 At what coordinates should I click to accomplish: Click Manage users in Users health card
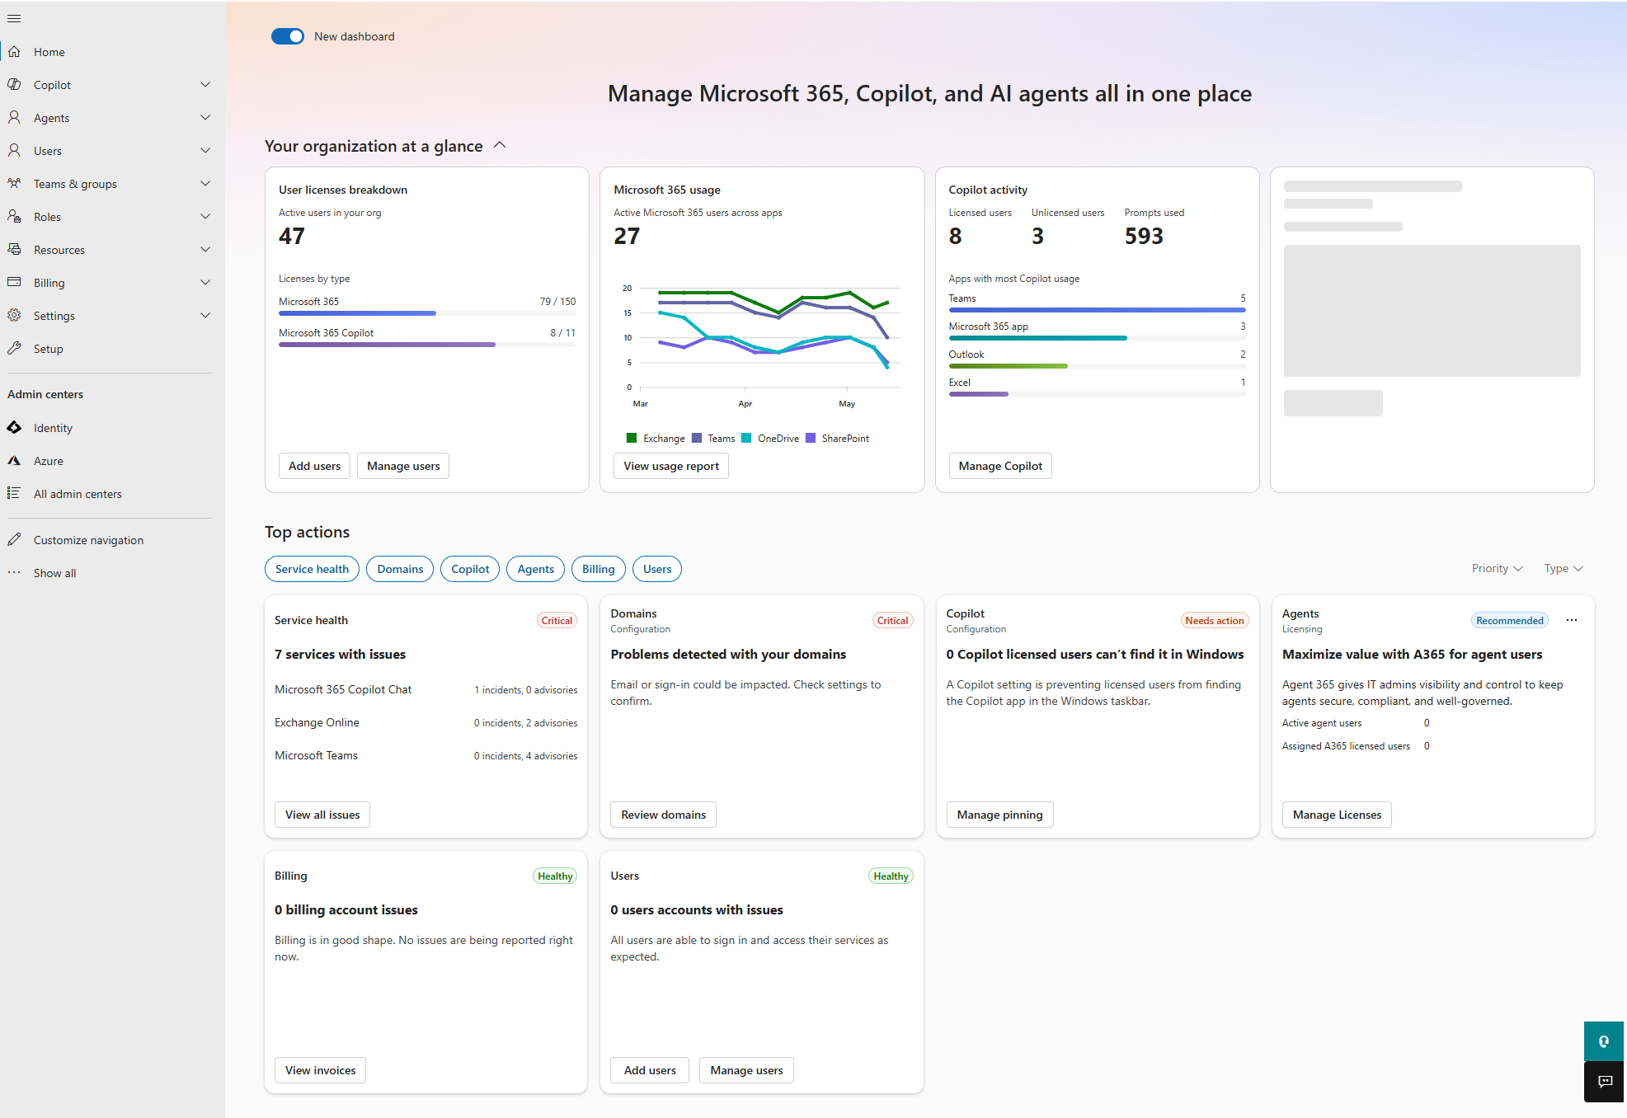click(x=746, y=1070)
